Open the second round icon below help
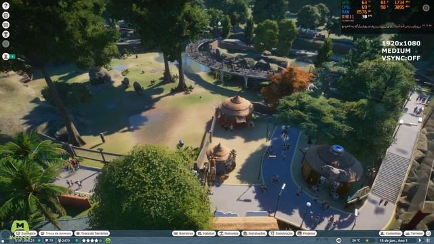 click(x=6, y=15)
